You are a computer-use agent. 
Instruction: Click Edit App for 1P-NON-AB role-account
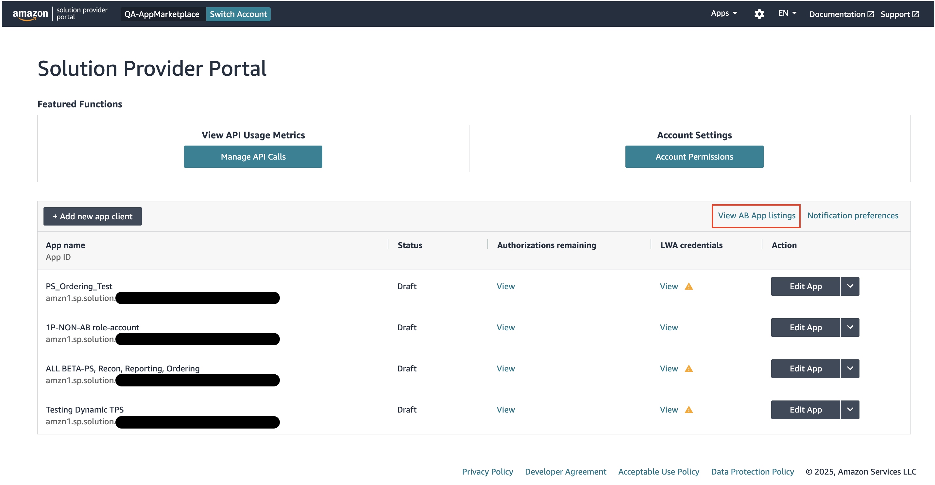(806, 327)
